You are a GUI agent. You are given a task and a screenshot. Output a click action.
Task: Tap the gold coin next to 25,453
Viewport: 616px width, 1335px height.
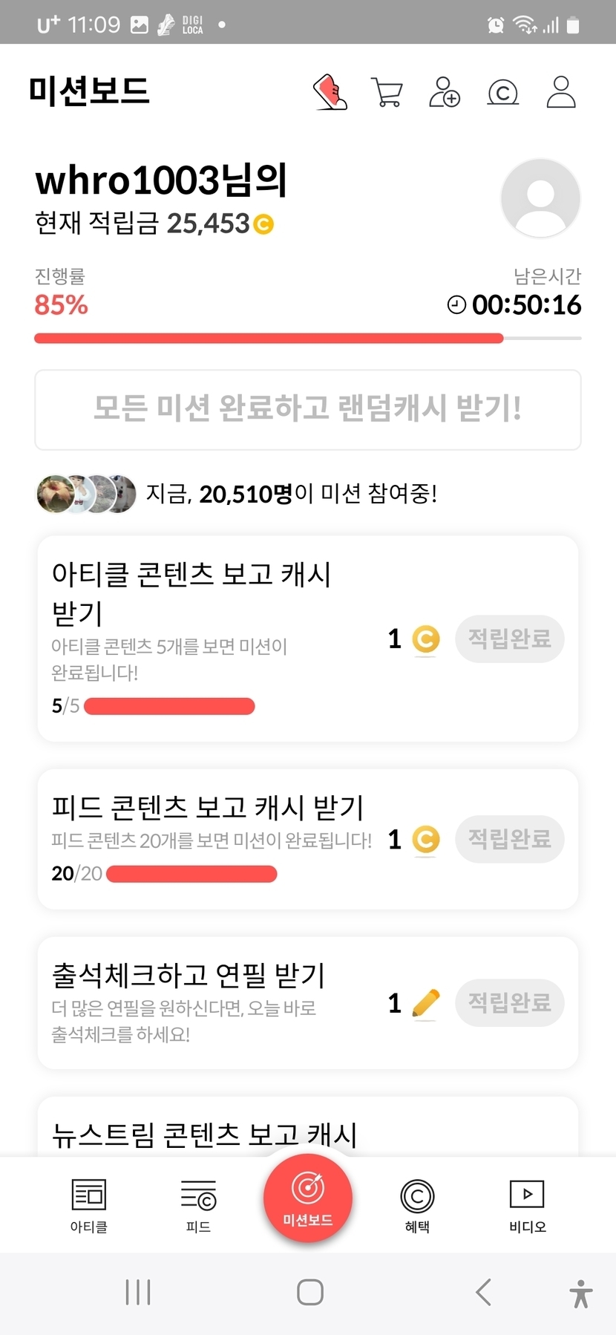[x=263, y=223]
